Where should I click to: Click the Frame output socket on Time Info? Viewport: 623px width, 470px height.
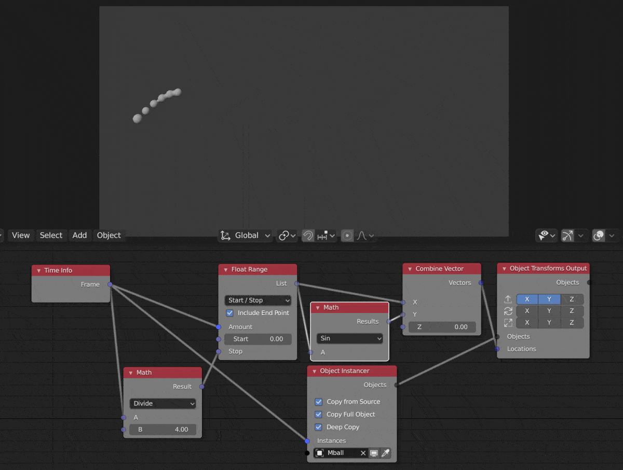click(110, 284)
